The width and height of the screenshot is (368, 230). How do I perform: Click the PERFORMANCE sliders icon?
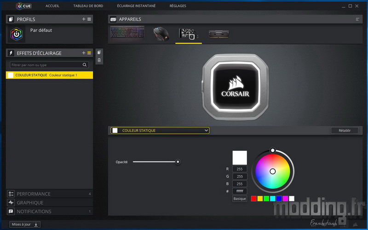click(x=11, y=194)
